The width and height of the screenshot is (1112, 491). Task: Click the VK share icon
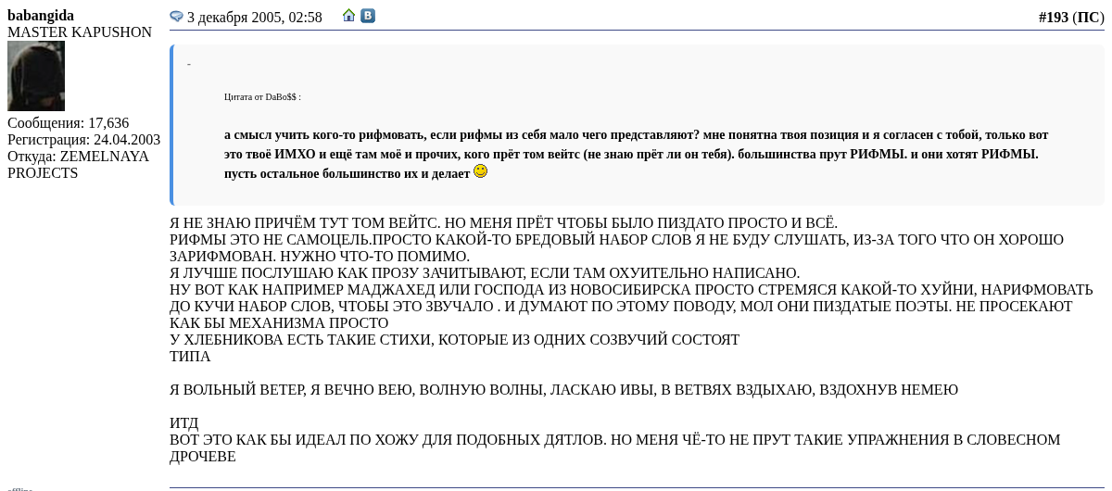[368, 16]
